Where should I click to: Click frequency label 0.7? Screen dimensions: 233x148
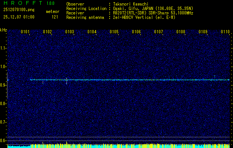[3, 122]
